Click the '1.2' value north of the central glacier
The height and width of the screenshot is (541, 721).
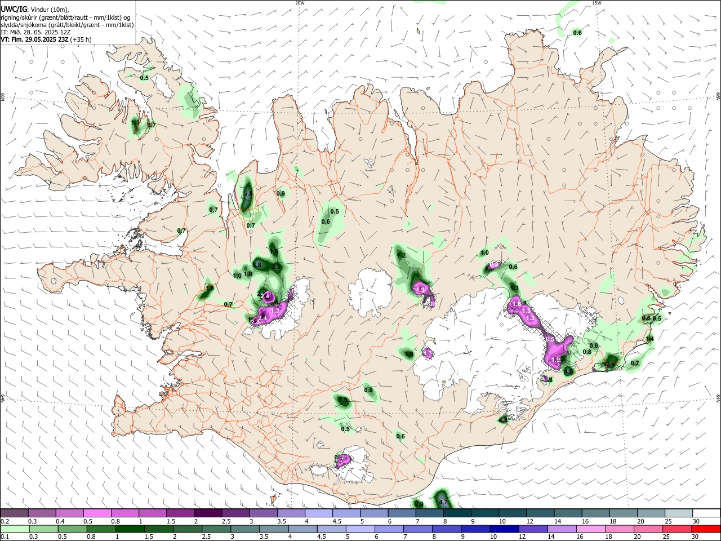point(401,255)
